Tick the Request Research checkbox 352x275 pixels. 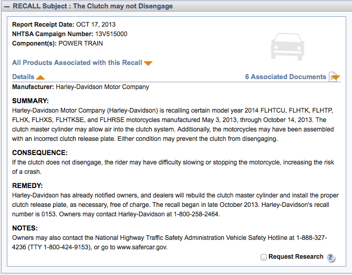(263, 257)
